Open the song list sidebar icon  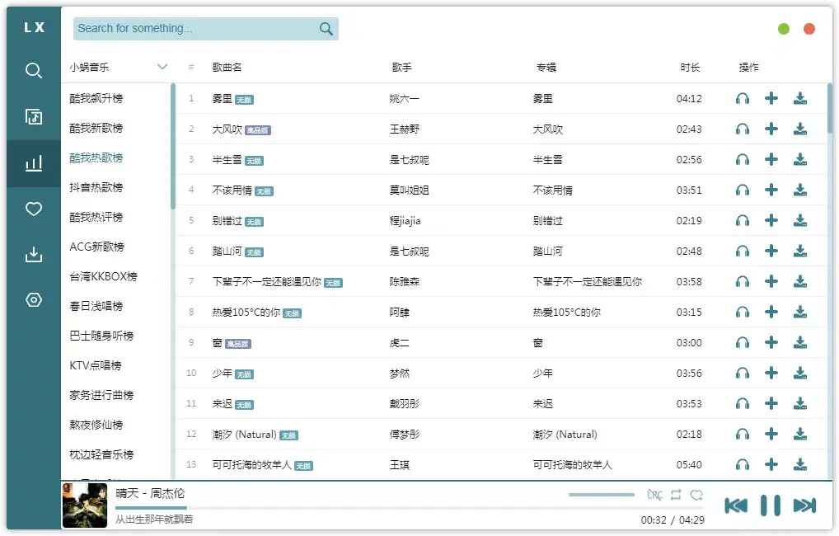click(x=33, y=116)
